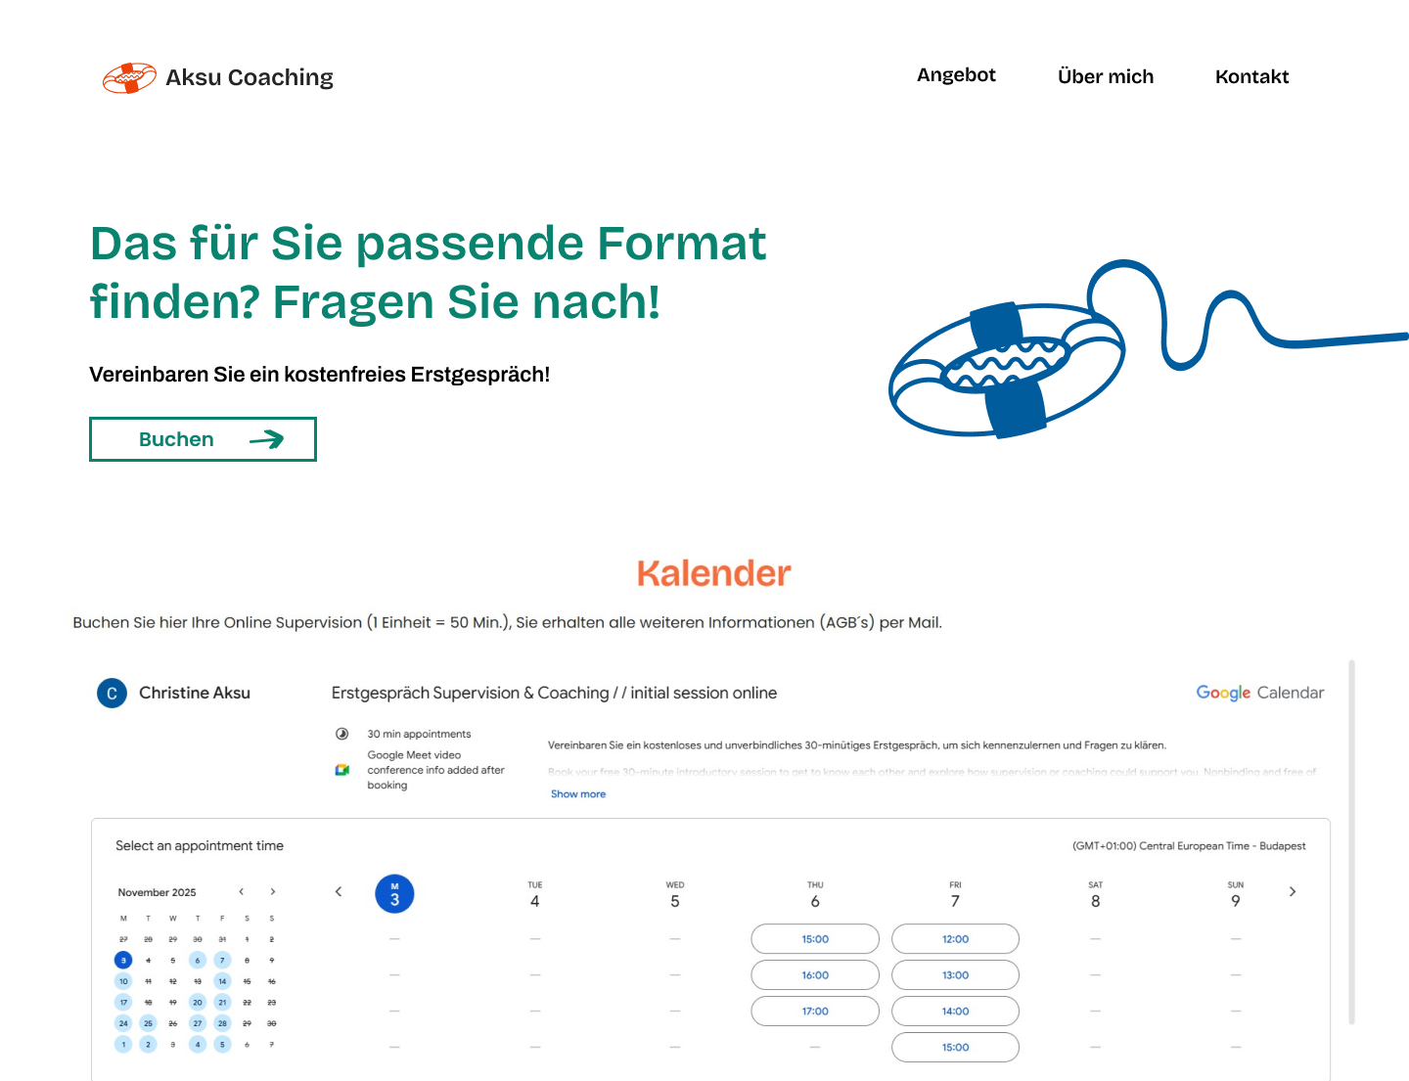
Task: Book the Thursday 15:00 time slot
Action: (x=814, y=939)
